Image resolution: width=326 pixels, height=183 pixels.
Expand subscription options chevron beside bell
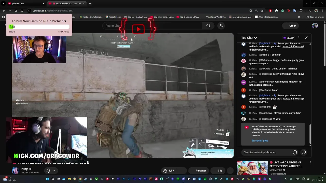coord(54,171)
